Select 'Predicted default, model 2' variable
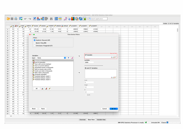 pos(53,78)
